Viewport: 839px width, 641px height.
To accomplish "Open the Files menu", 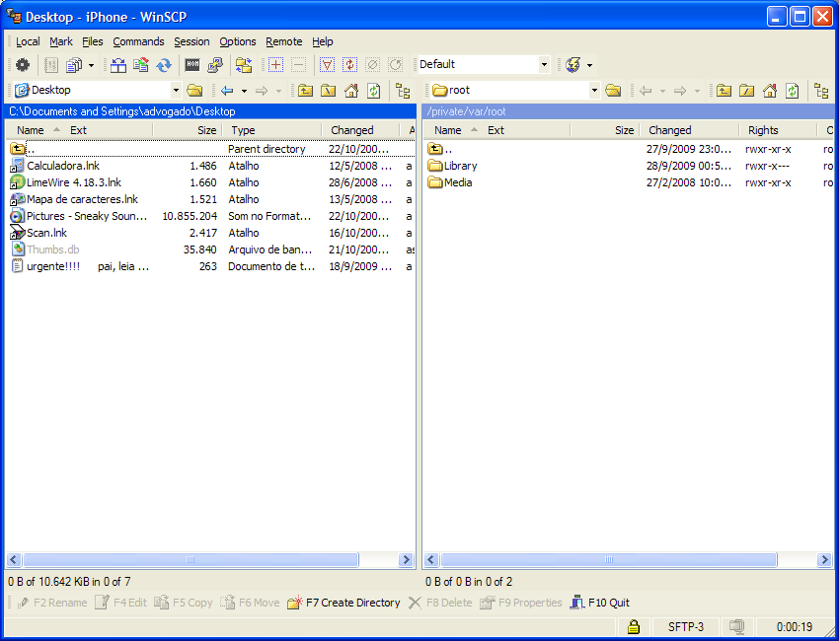I will click(93, 41).
